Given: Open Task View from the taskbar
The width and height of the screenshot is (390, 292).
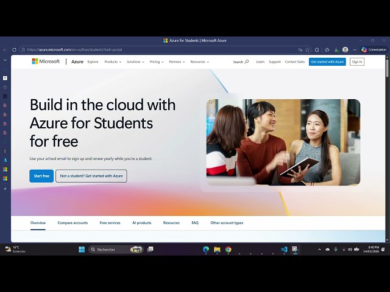Looking at the screenshot, I should (x=151, y=249).
